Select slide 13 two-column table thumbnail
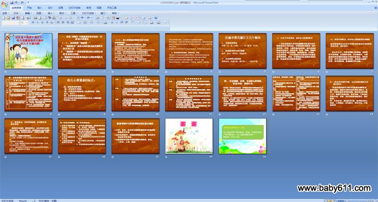Viewport: 378px width, 202px height. [296, 94]
